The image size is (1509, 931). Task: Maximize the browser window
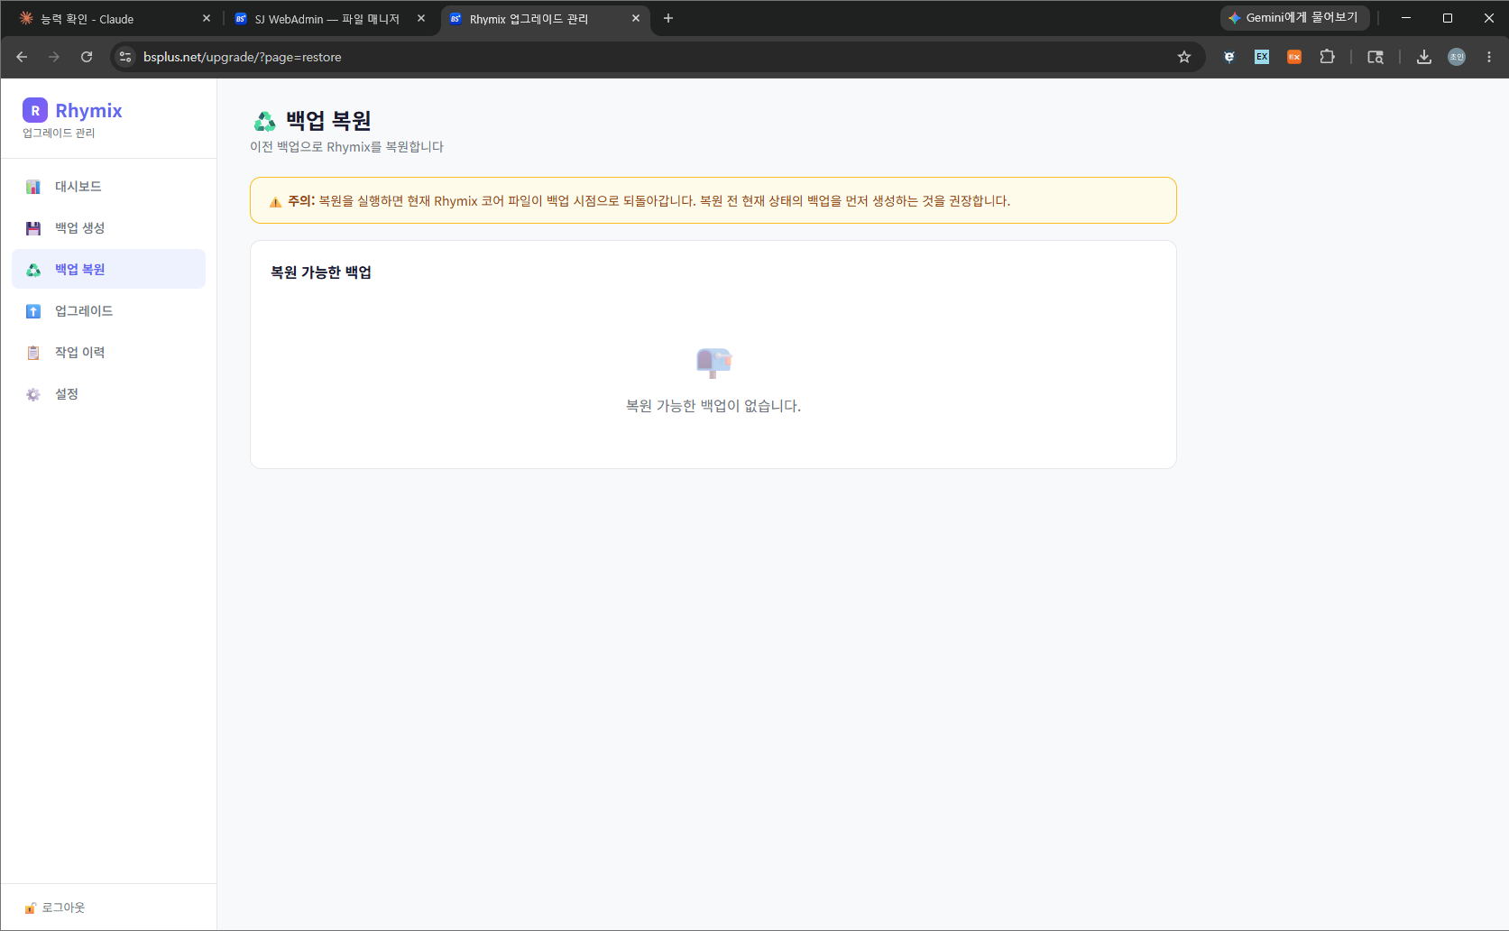tap(1448, 18)
